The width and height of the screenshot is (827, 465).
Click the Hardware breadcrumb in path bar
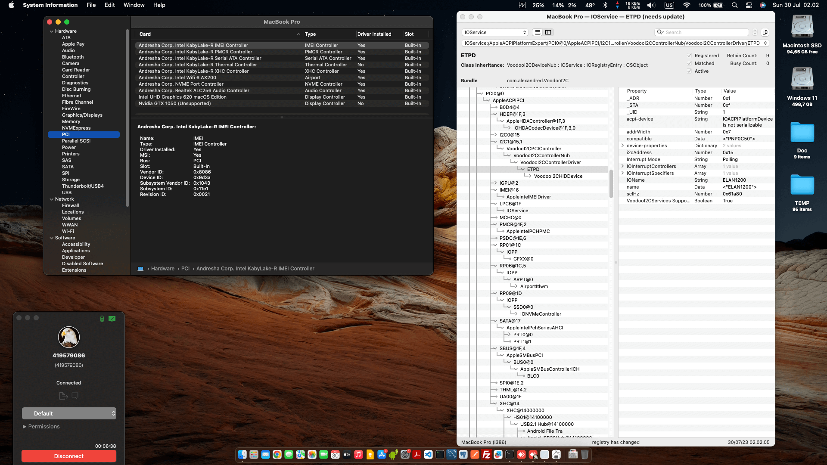[x=162, y=269]
